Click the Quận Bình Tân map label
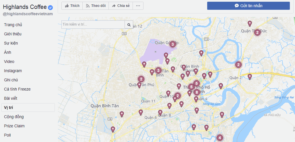The image size is (295, 142). (x=105, y=106)
